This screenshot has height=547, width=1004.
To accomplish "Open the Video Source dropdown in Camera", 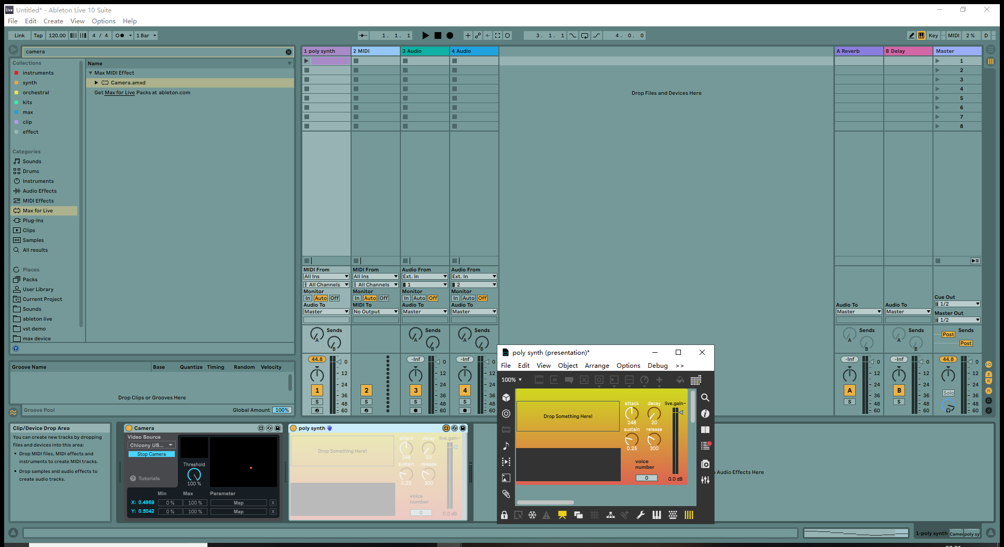I will click(x=151, y=445).
